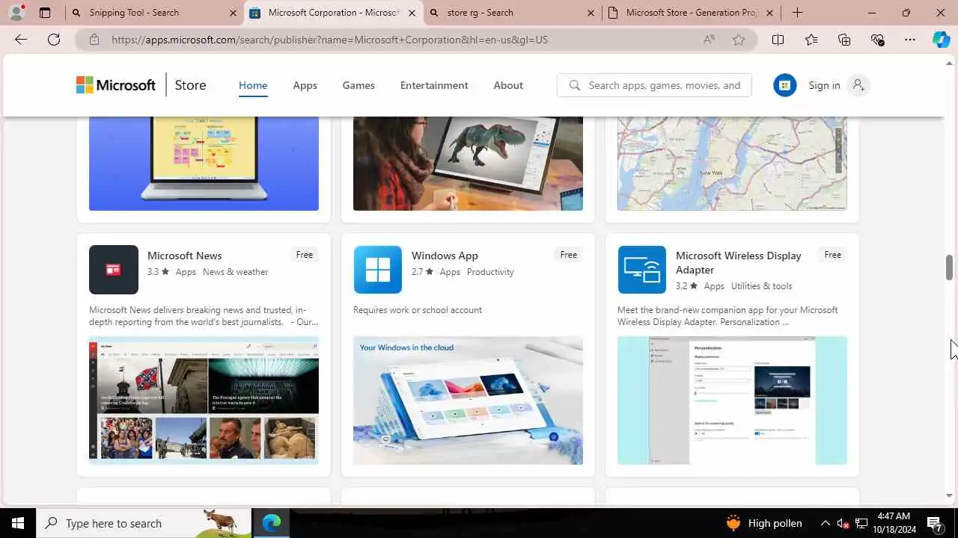Screen dimensions: 958x538
Task: Open the Your Windows in the cloud image
Action: tap(468, 401)
